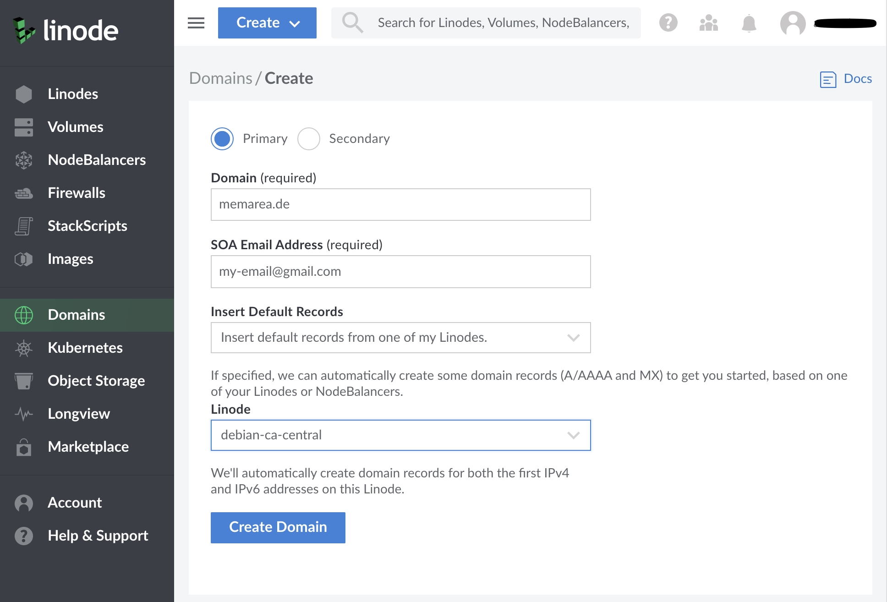The image size is (887, 602).
Task: Select the Longview monitoring section
Action: point(78,414)
